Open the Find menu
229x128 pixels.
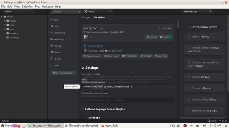[x=38, y=6]
